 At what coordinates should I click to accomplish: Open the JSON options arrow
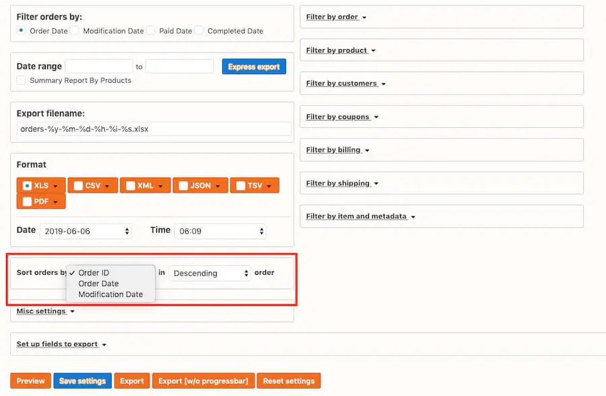coord(217,187)
